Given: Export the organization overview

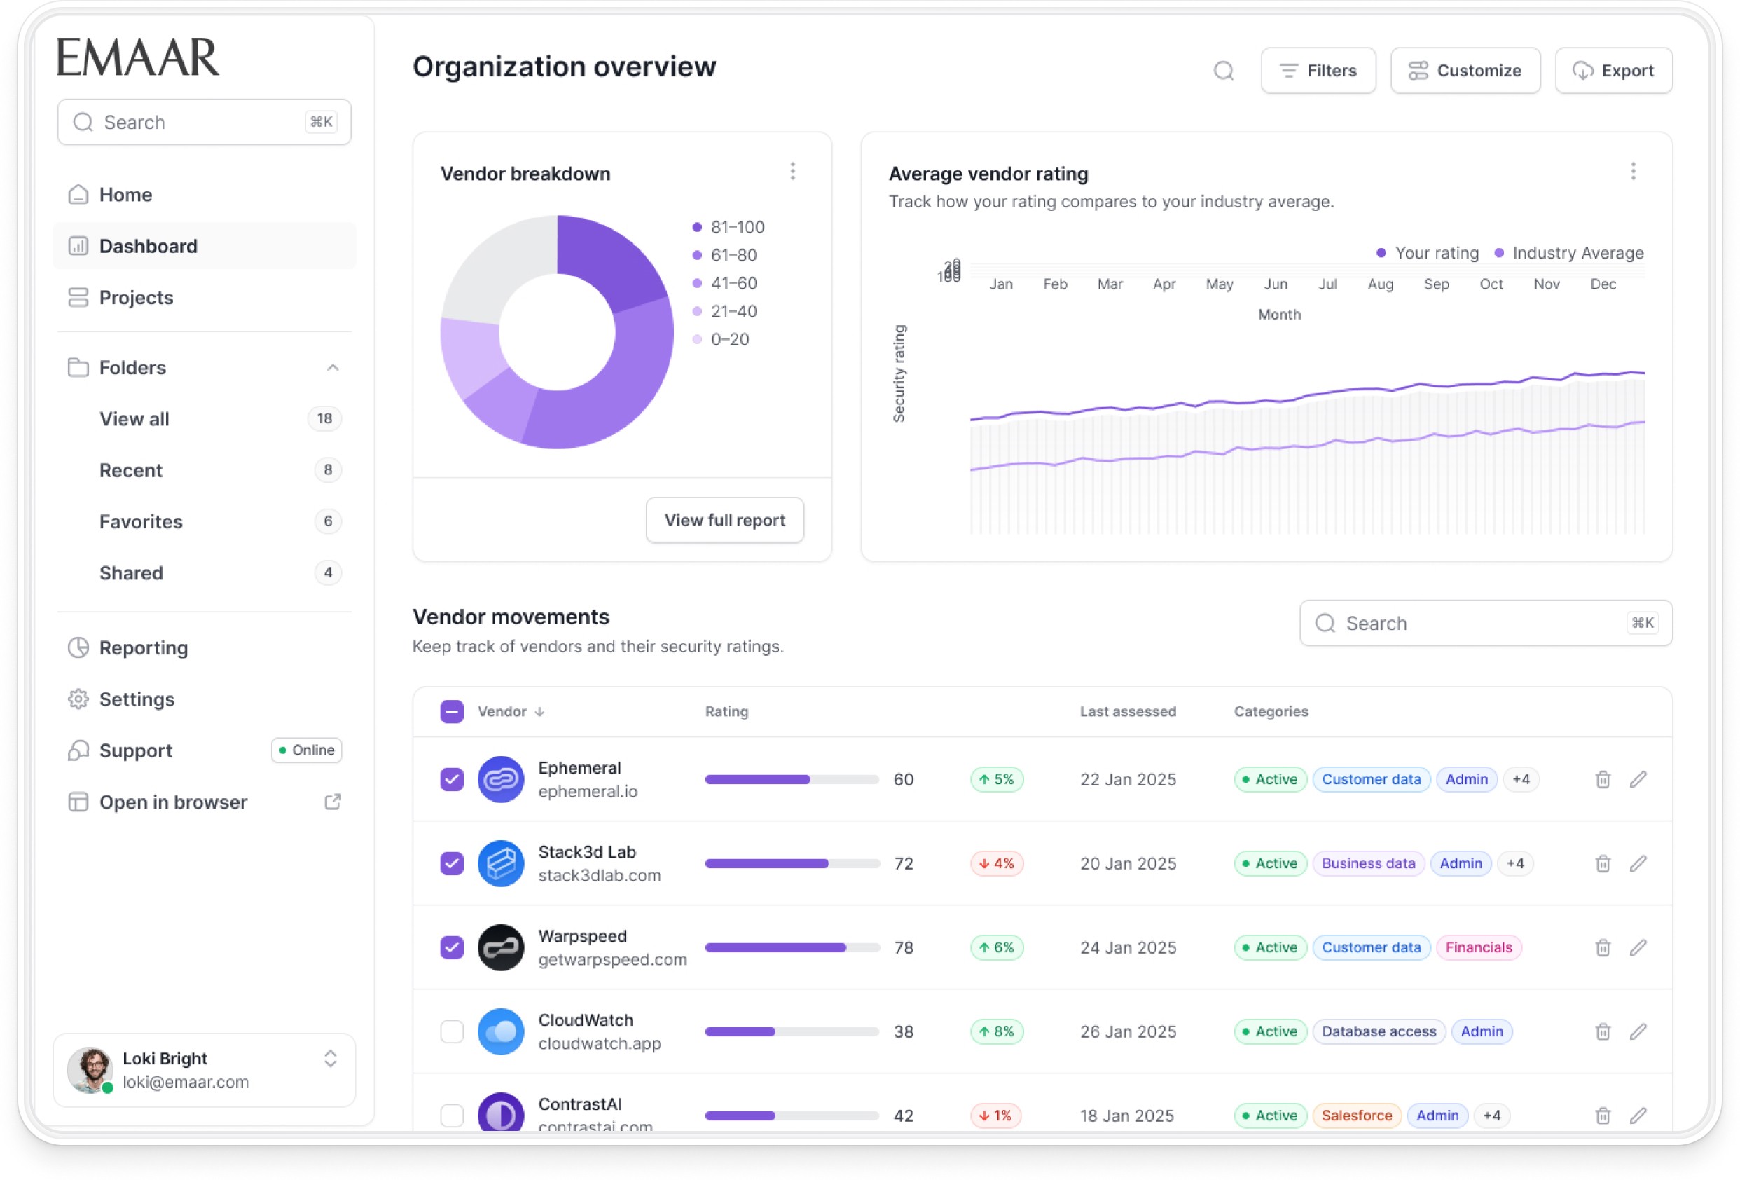Looking at the screenshot, I should tap(1613, 70).
